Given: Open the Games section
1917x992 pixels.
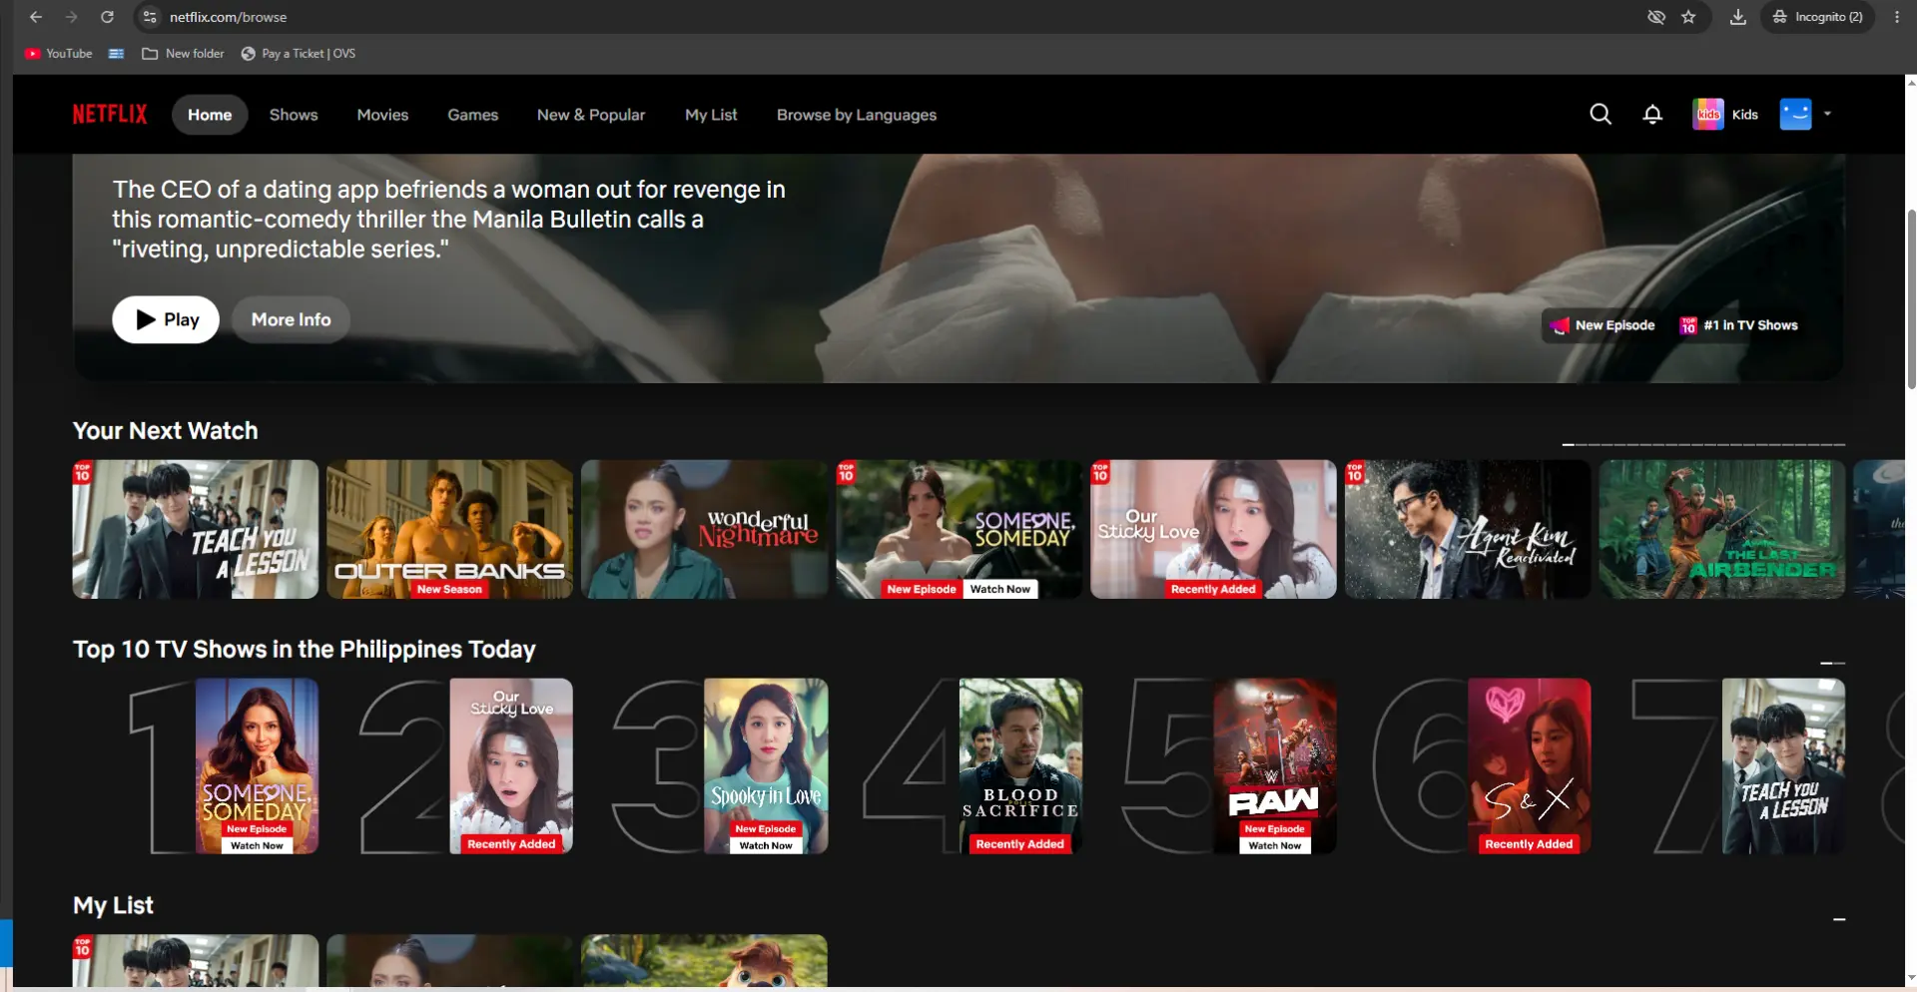Looking at the screenshot, I should [x=472, y=115].
